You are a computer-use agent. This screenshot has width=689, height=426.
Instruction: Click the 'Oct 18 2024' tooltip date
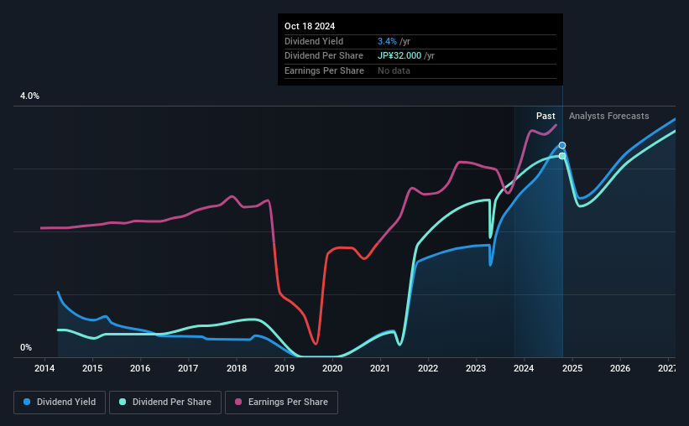pos(310,26)
